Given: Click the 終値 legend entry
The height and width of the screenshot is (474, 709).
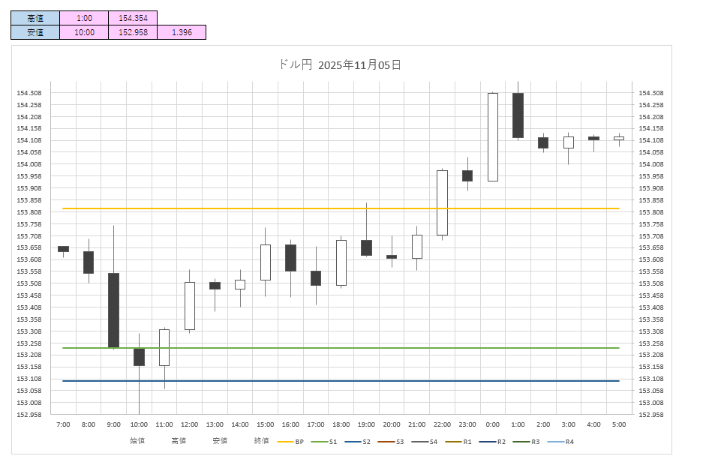Looking at the screenshot, I should click(261, 442).
